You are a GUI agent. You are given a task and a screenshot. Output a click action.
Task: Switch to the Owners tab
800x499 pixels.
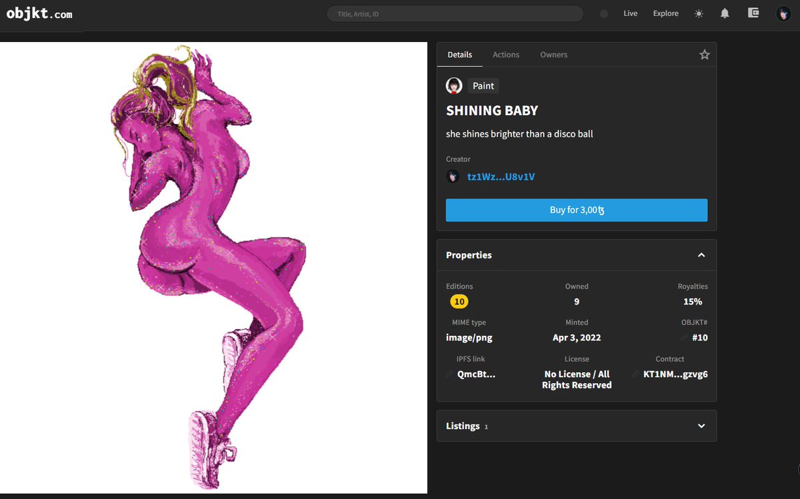tap(554, 55)
